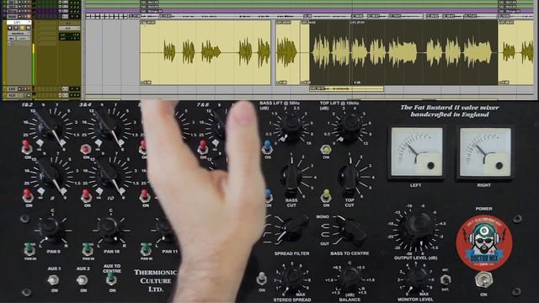Image resolution: width=539 pixels, height=303 pixels.
Task: Click the highlighted solo button on the LV1 track
Action: pos(22,28)
